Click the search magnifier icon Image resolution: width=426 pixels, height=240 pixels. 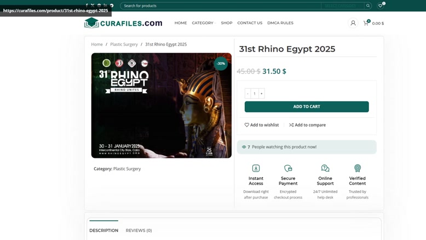point(368,5)
